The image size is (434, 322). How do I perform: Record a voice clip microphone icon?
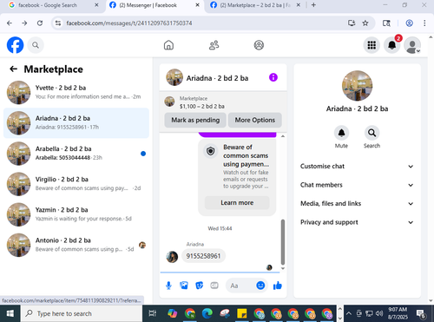(x=168, y=286)
